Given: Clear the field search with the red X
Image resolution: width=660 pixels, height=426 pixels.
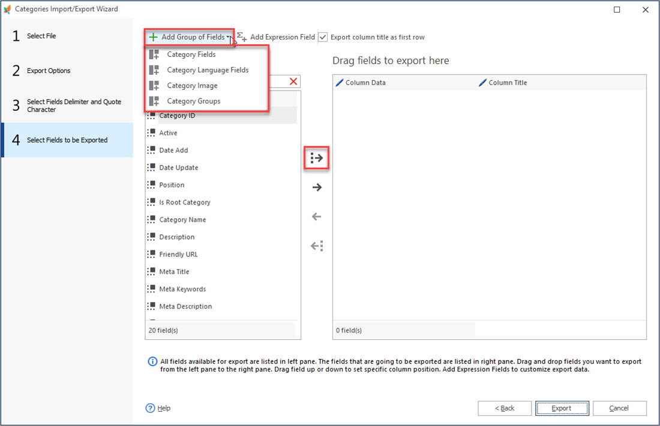Looking at the screenshot, I should coord(293,81).
